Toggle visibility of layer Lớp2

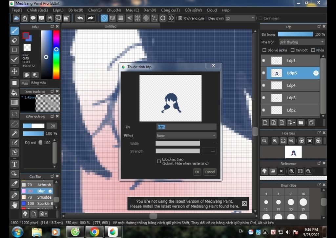pyautogui.click(x=264, y=110)
